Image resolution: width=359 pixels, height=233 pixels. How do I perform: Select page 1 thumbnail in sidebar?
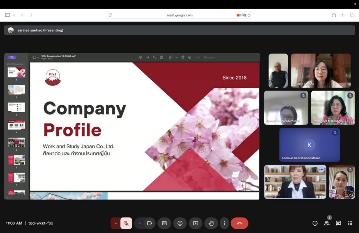point(16,72)
